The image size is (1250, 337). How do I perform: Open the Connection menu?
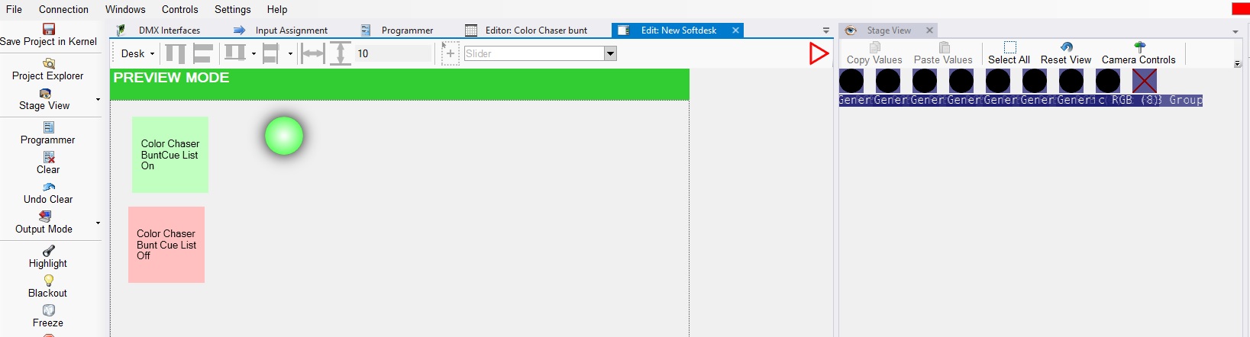63,9
